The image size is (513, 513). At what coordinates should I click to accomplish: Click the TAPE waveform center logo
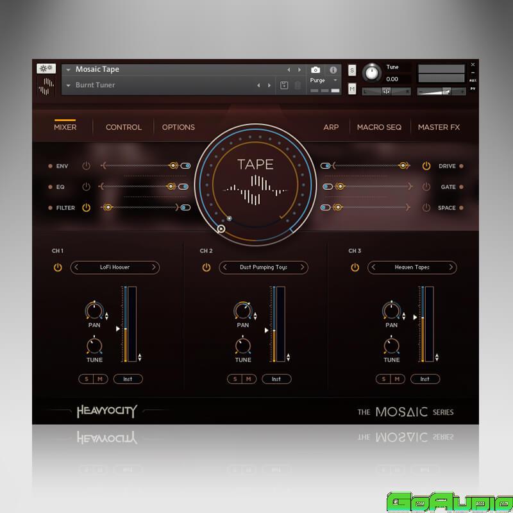(255, 190)
